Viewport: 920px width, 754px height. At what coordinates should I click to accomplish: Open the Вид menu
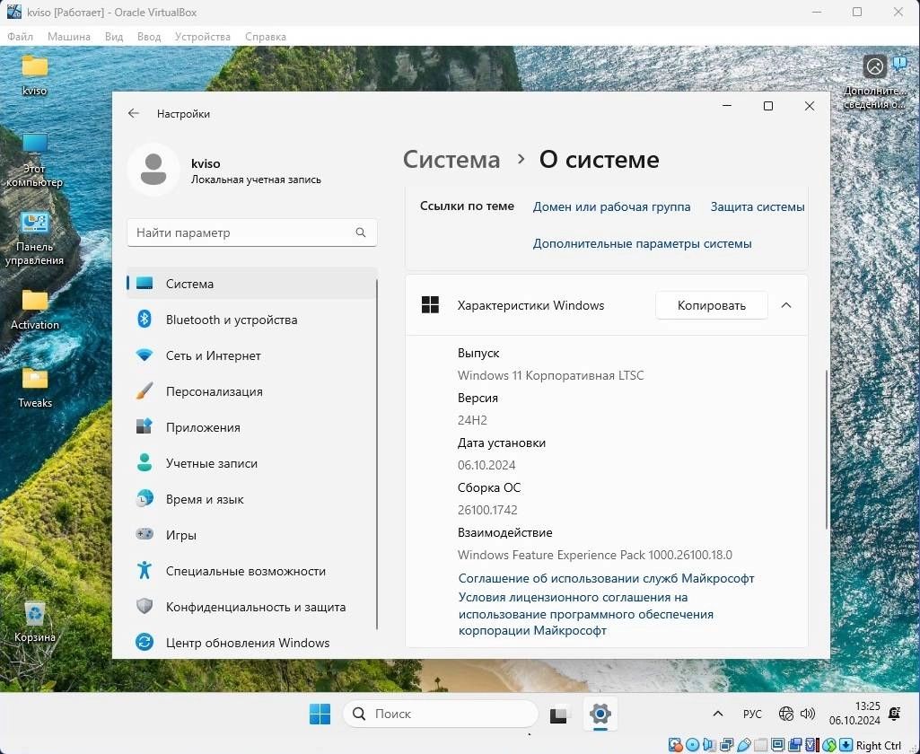(114, 37)
